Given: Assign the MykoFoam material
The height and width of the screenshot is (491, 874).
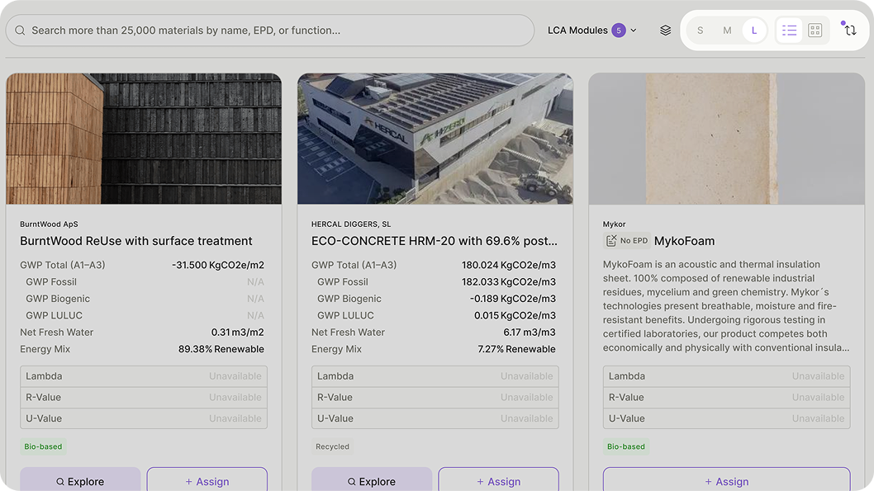Looking at the screenshot, I should point(726,481).
